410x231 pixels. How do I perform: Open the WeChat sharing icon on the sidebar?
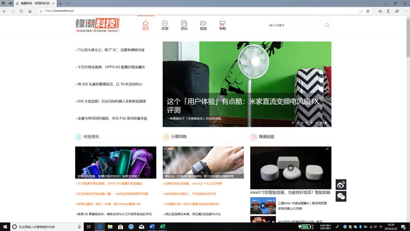(341, 196)
